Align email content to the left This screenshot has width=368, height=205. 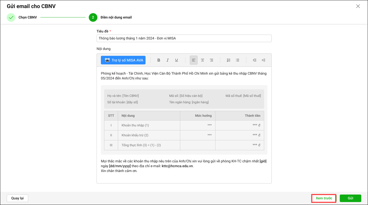coord(194,60)
